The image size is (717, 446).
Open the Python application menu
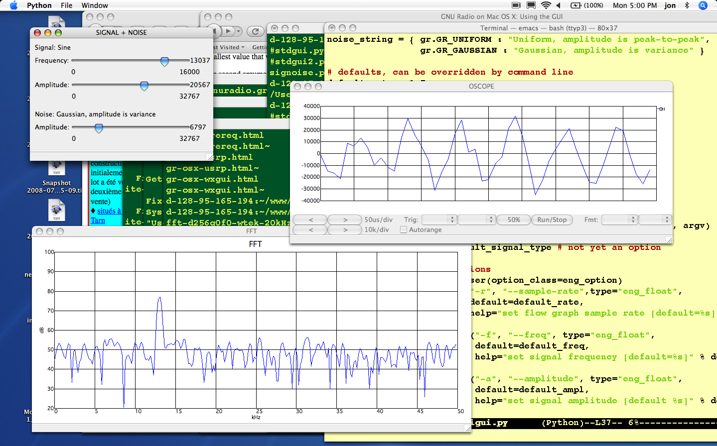pos(39,5)
